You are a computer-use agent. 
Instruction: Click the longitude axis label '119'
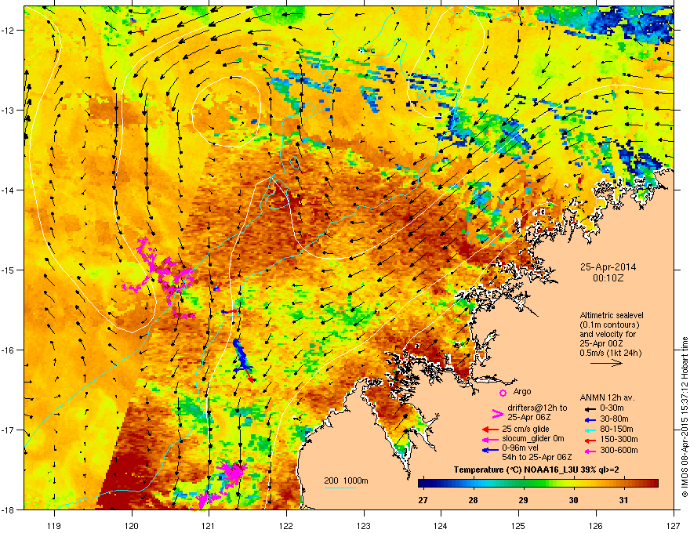[x=55, y=525]
